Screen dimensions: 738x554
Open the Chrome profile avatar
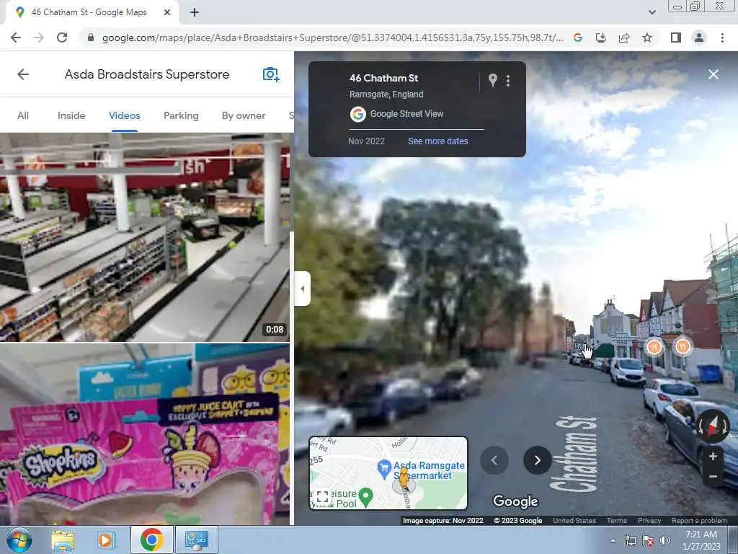[x=699, y=38]
